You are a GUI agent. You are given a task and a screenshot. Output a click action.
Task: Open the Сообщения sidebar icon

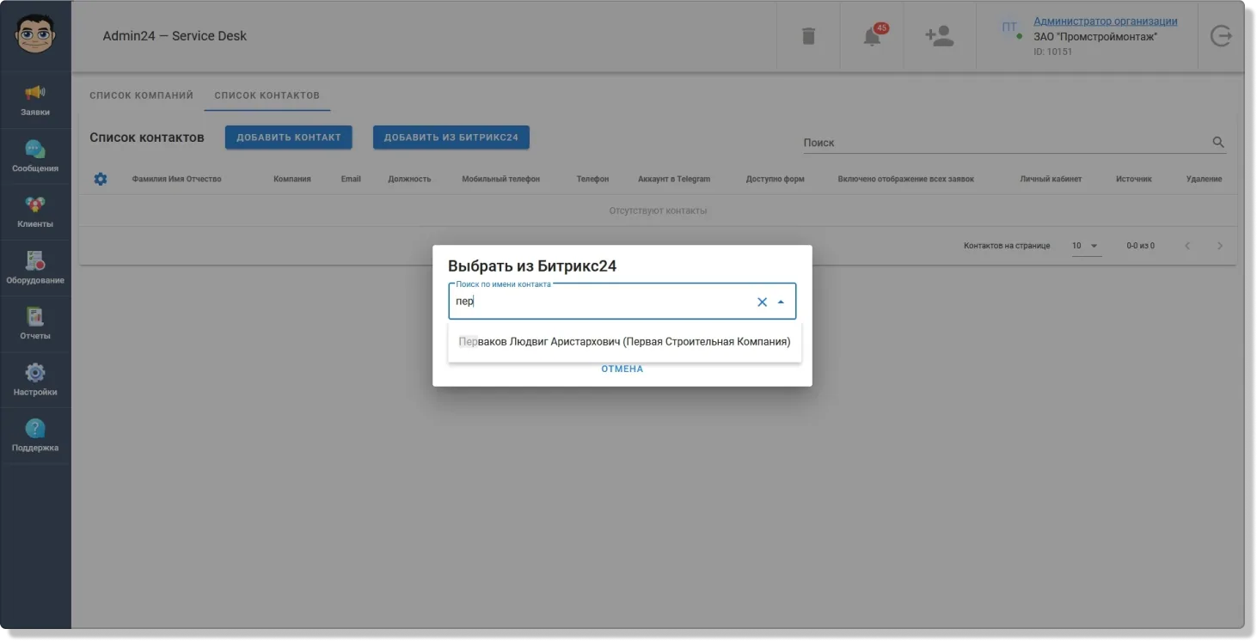pos(35,156)
